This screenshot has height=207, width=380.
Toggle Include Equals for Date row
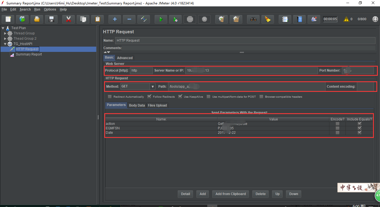click(x=360, y=133)
